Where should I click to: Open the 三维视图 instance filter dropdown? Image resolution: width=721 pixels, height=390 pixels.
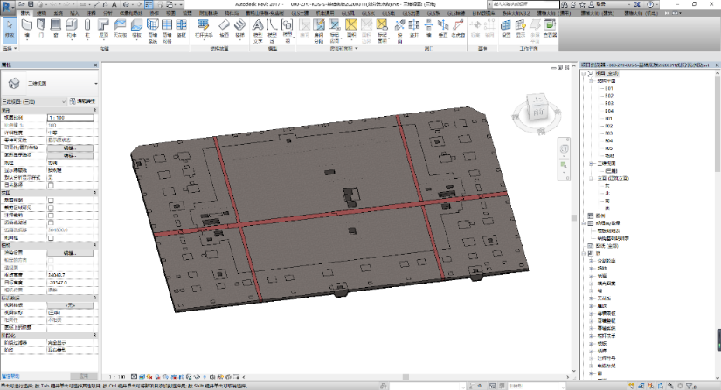click(34, 101)
